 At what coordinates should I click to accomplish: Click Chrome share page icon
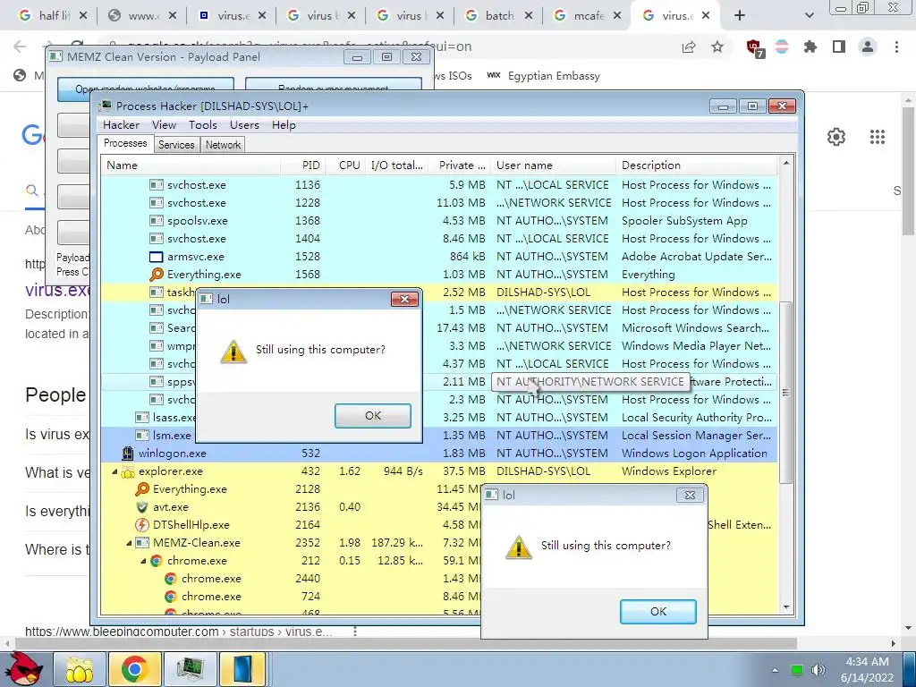(x=689, y=47)
